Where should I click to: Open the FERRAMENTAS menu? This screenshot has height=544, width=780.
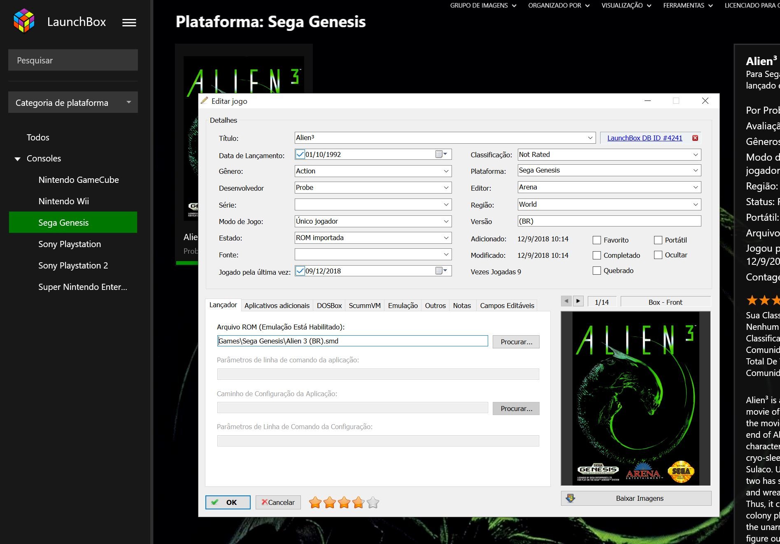688,5
